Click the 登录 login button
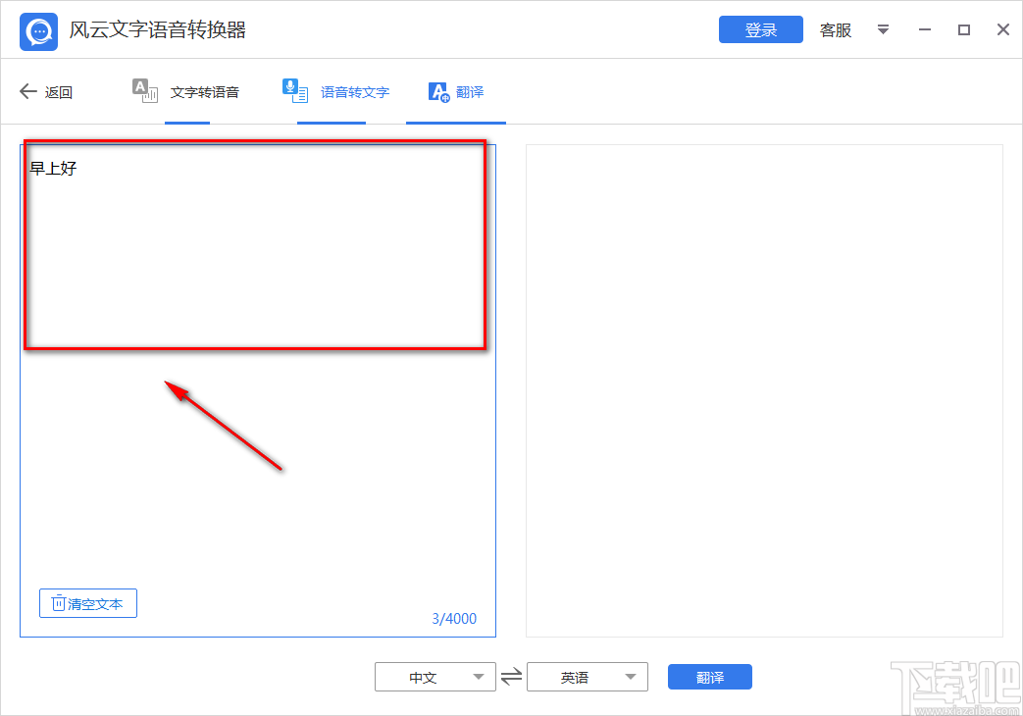 pos(761,30)
